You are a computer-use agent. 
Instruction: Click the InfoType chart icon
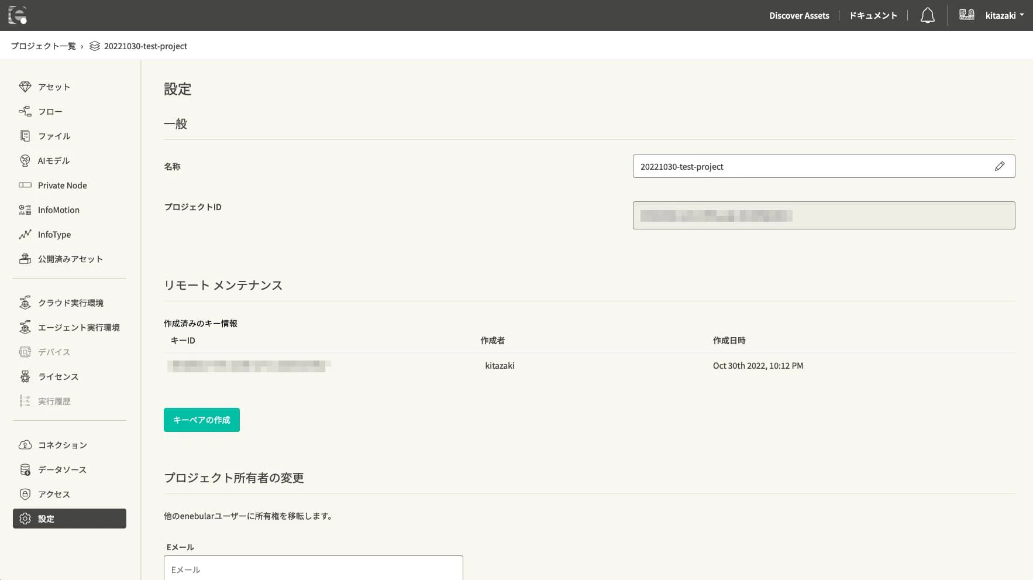[25, 234]
